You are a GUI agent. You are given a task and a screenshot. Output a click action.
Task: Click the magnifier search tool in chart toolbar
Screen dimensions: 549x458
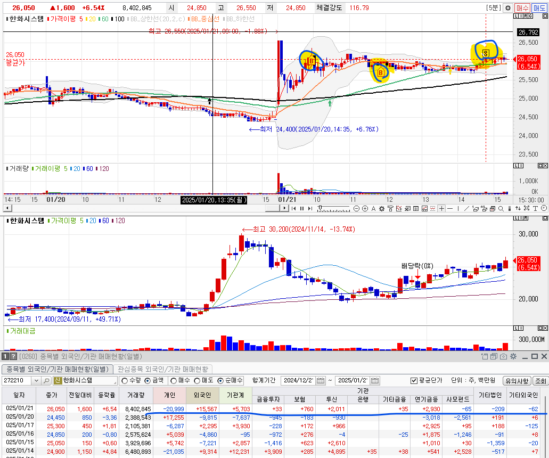tap(501, 209)
